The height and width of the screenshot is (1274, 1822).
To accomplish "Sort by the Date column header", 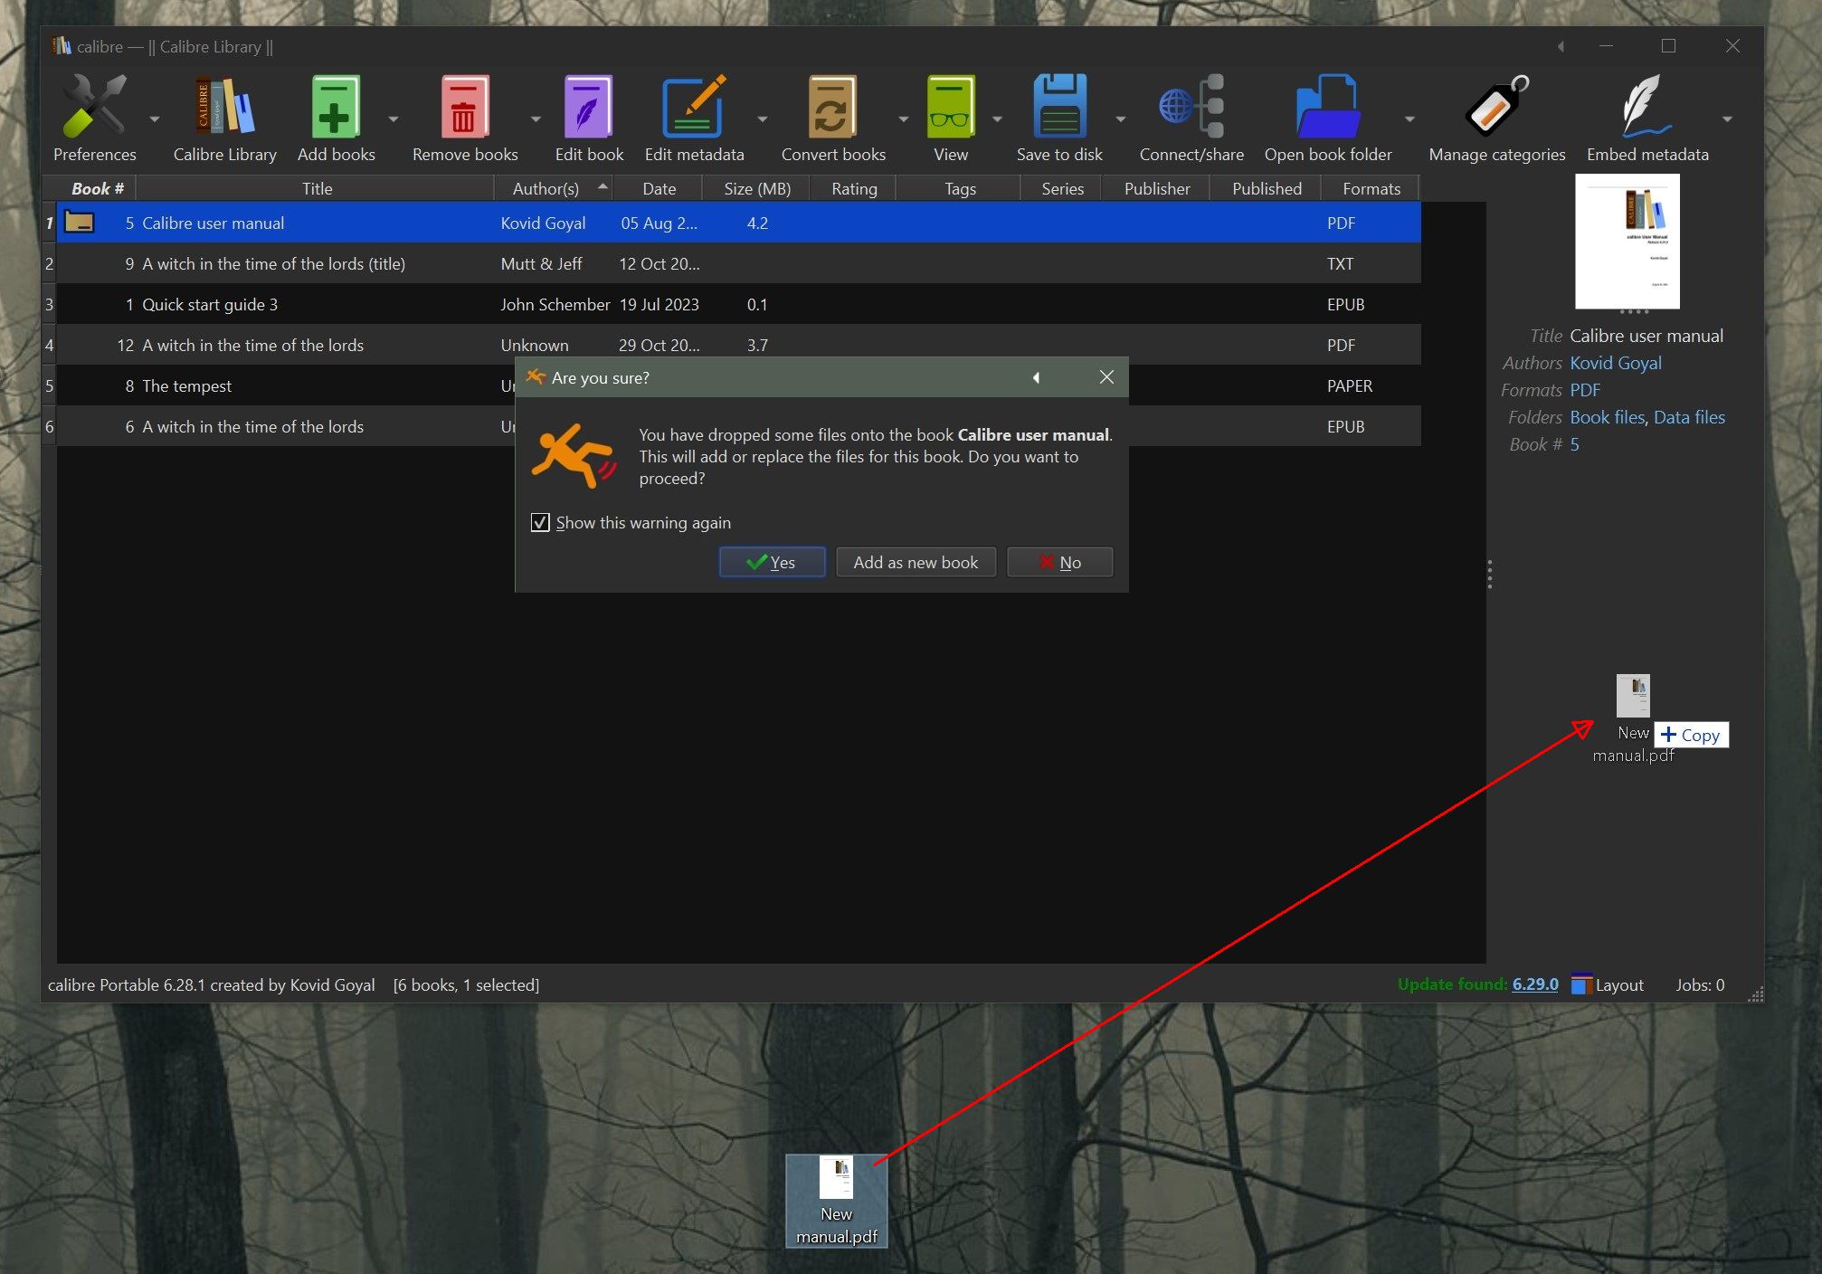I will (x=659, y=188).
